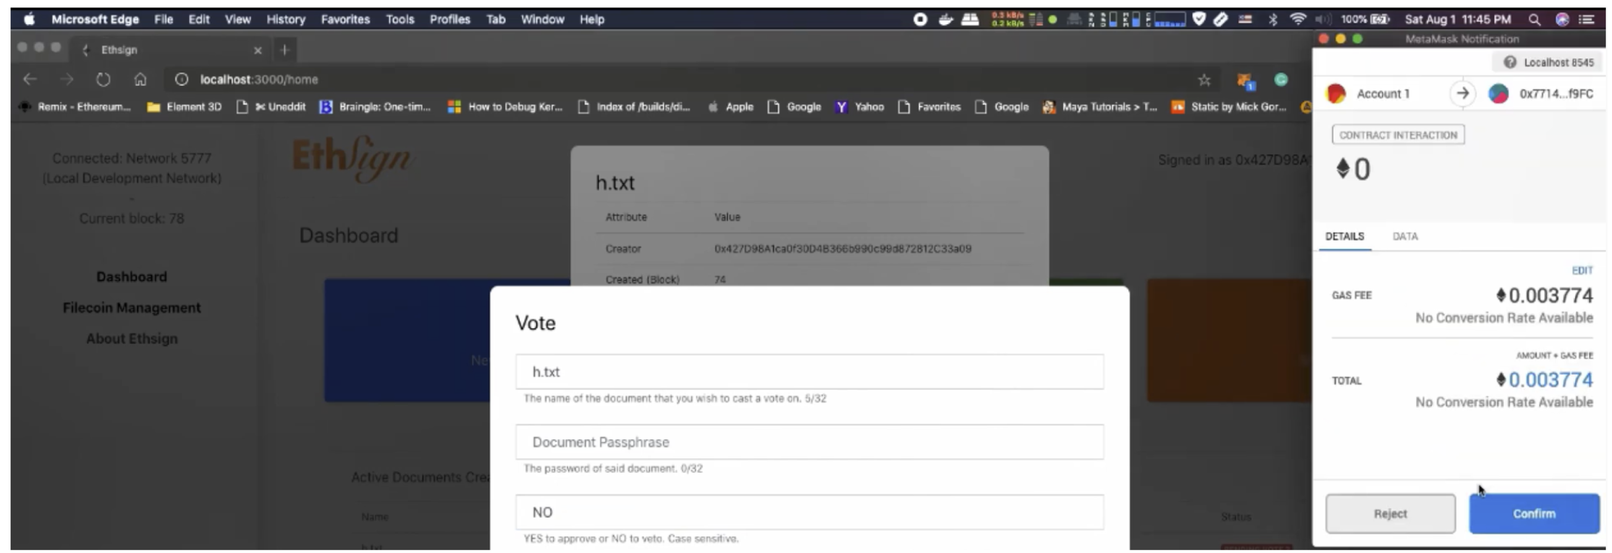
Task: Click the Document Passphrase input field
Action: tap(809, 443)
